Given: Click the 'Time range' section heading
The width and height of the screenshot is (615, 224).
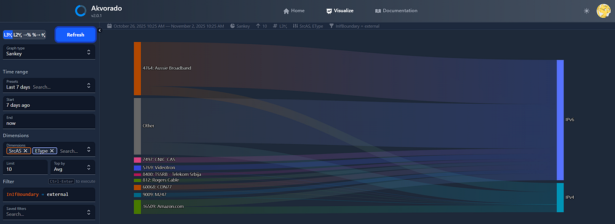Looking at the screenshot, I should click(x=15, y=72).
